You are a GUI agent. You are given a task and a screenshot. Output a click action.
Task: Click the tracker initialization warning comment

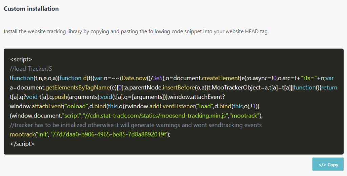point(136,125)
